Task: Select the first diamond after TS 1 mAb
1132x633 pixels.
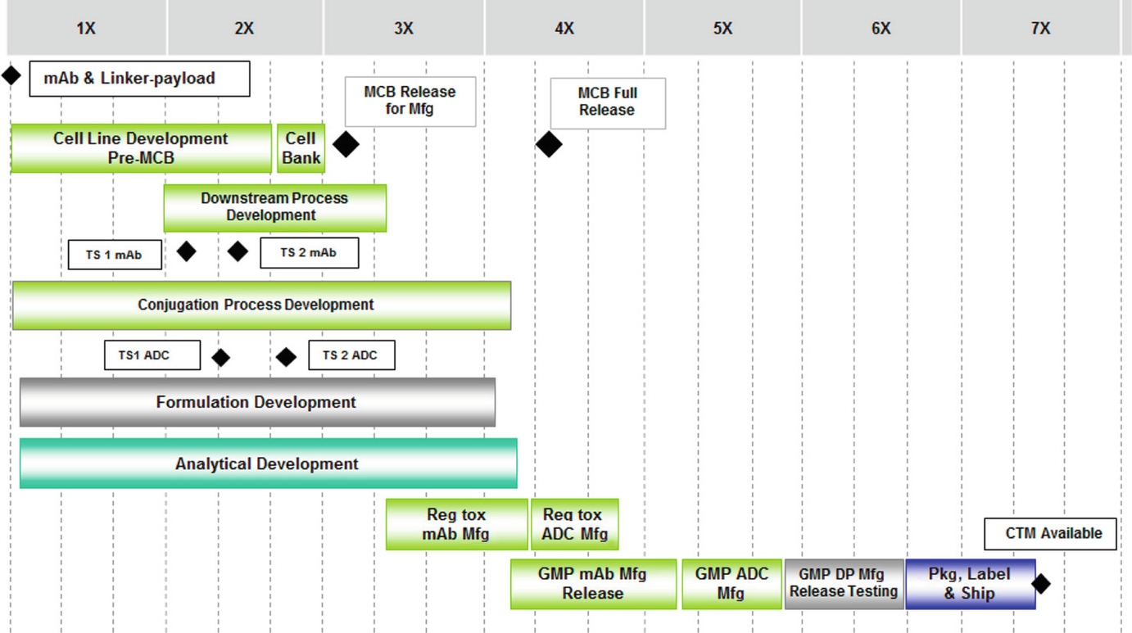Action: (187, 251)
